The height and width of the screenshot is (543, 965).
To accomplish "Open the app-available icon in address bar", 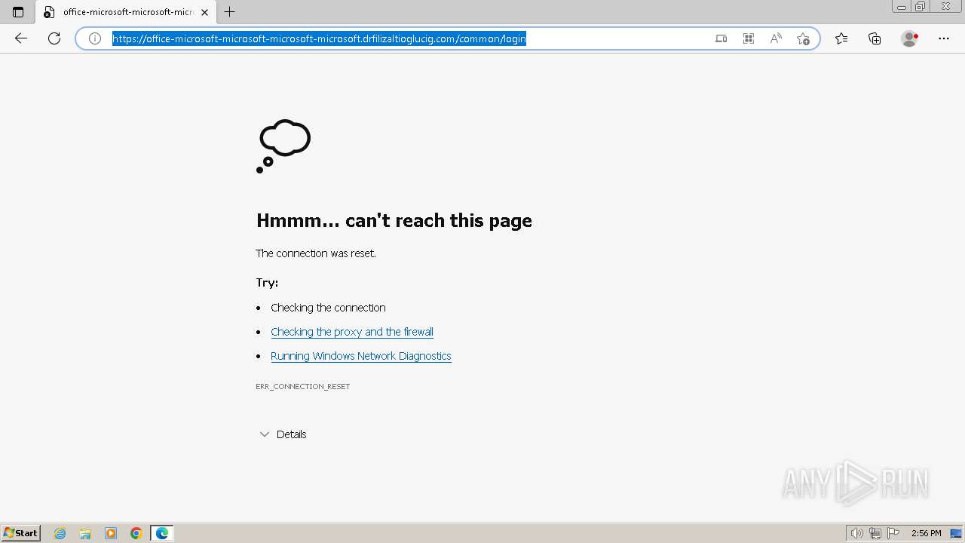I will (x=721, y=38).
